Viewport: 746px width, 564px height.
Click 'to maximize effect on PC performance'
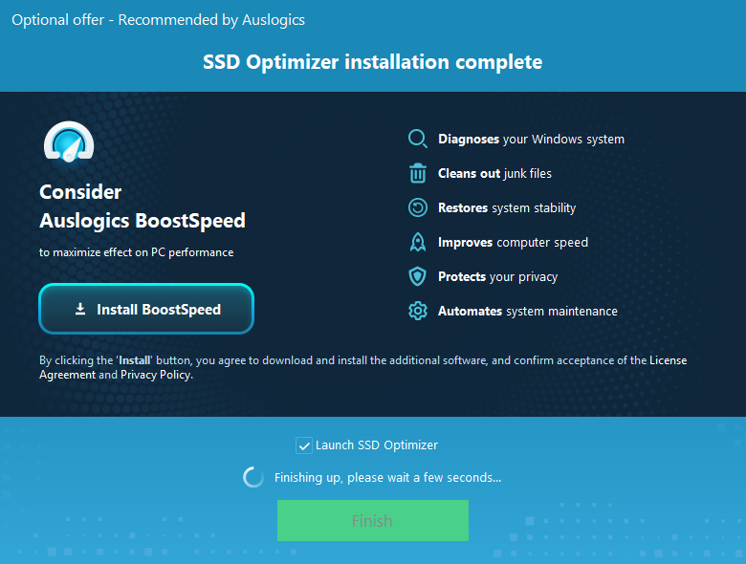click(136, 252)
